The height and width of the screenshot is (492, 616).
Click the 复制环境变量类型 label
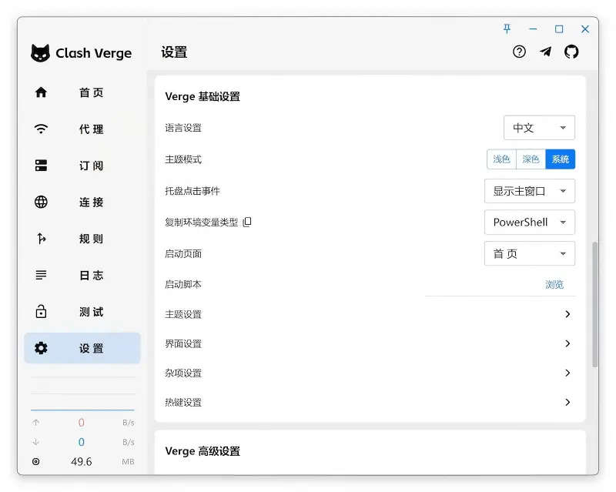pos(201,223)
